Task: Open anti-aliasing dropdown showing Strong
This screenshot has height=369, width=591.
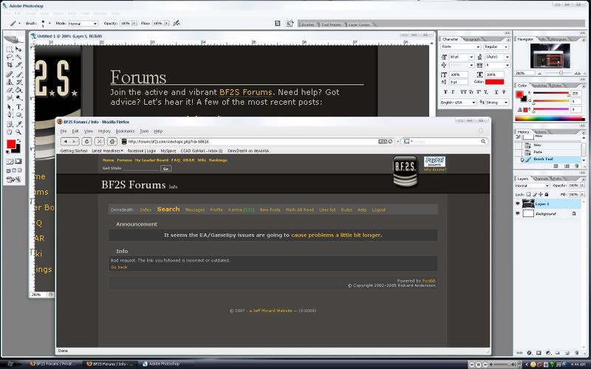Action: click(x=497, y=103)
